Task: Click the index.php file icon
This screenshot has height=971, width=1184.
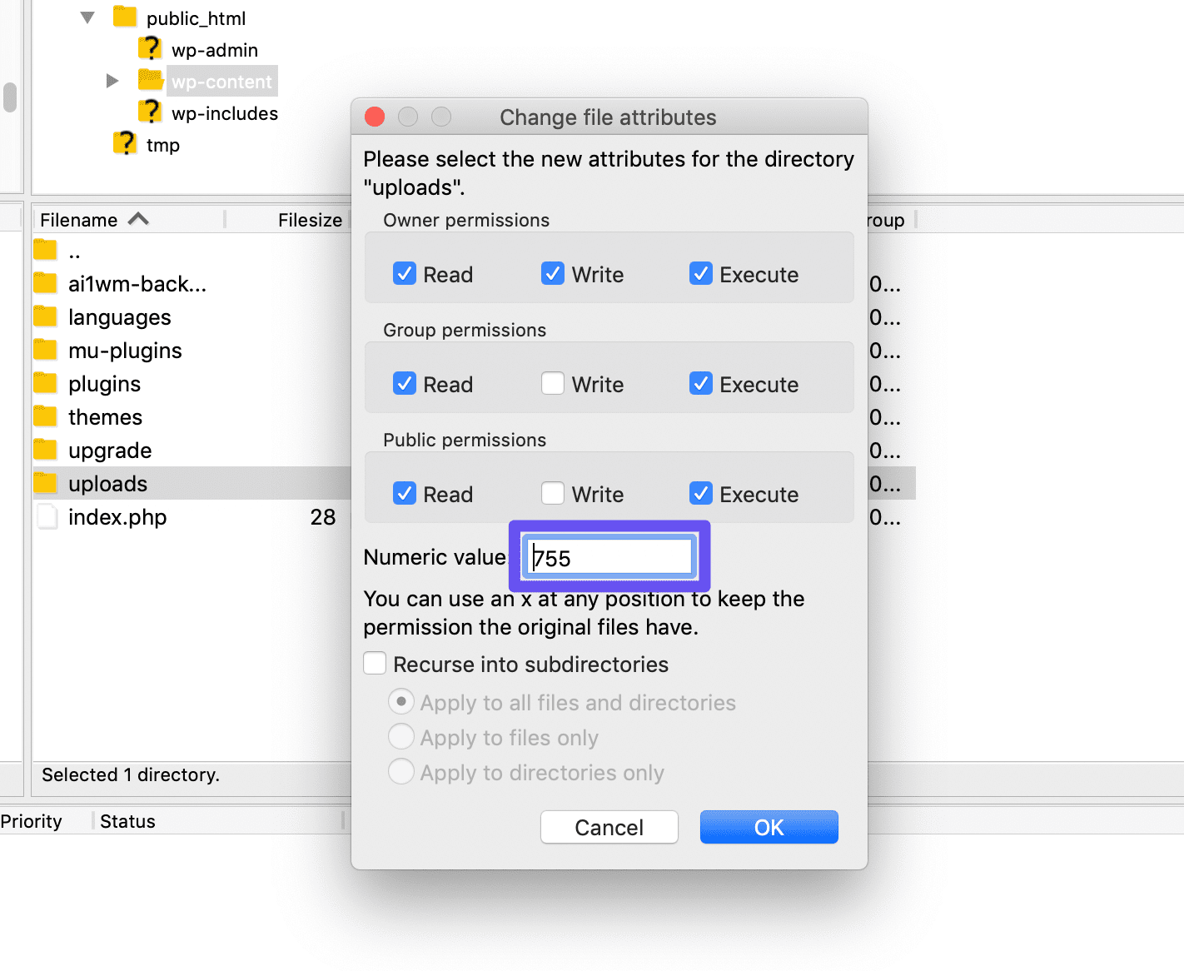Action: [47, 516]
